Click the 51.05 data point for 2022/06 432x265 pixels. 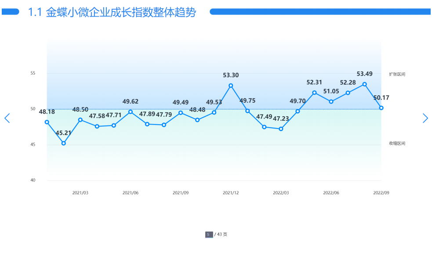pyautogui.click(x=331, y=101)
